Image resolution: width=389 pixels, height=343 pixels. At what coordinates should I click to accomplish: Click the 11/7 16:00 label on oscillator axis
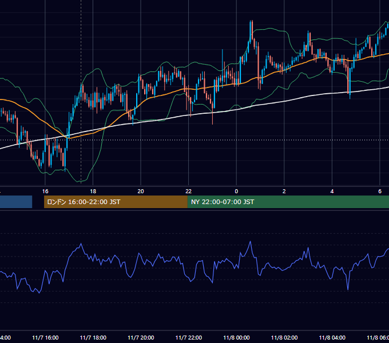(x=45, y=338)
